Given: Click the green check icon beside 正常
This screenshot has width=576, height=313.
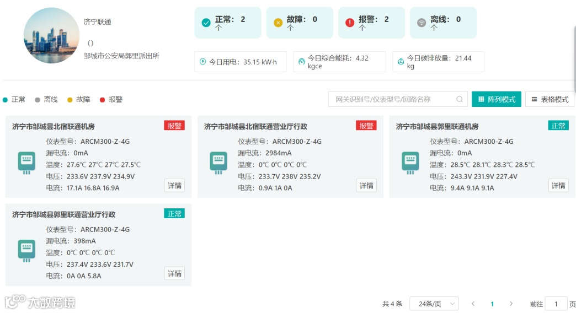Looking at the screenshot, I should tap(206, 23).
